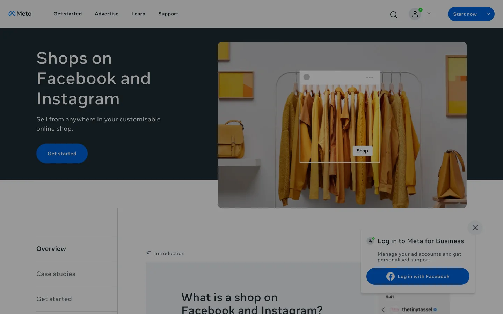
Task: Open the Learn menu
Action: [138, 14]
